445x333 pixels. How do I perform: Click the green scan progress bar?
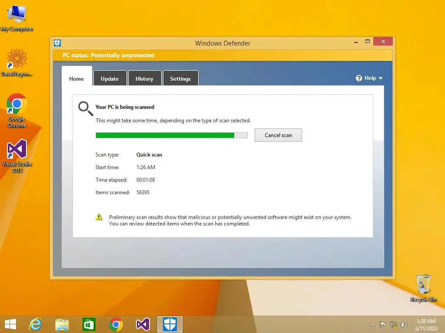click(171, 135)
